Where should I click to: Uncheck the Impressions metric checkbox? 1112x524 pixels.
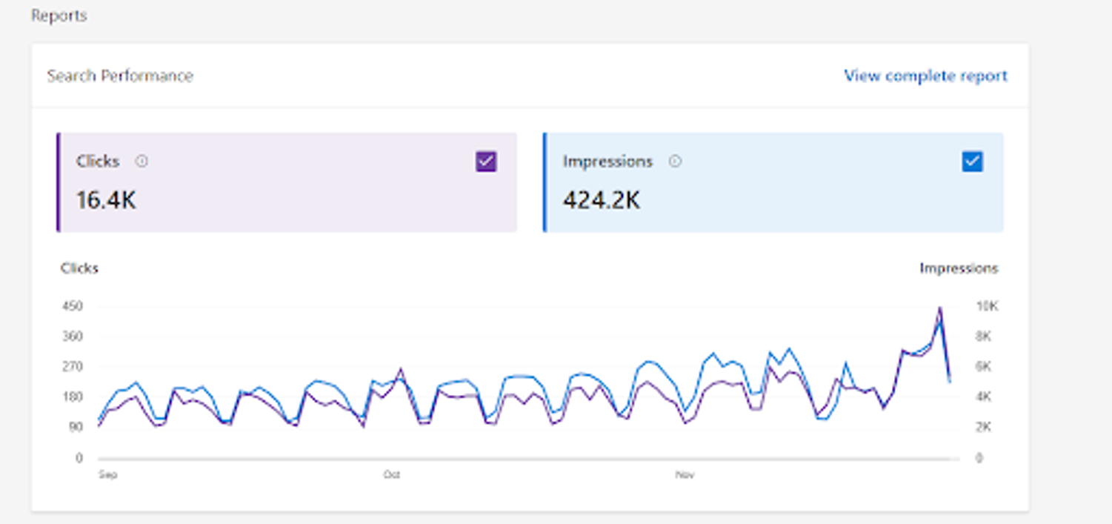(973, 161)
